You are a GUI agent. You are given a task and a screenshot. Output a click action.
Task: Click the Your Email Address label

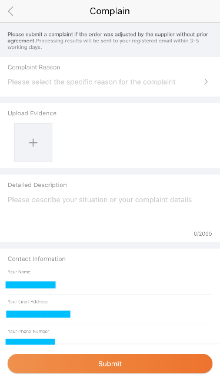pyautogui.click(x=28, y=302)
